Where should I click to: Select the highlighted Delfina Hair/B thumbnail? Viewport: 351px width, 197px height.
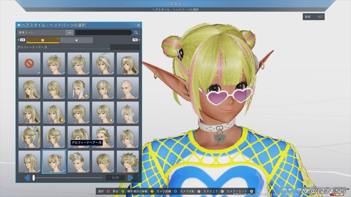(54, 161)
